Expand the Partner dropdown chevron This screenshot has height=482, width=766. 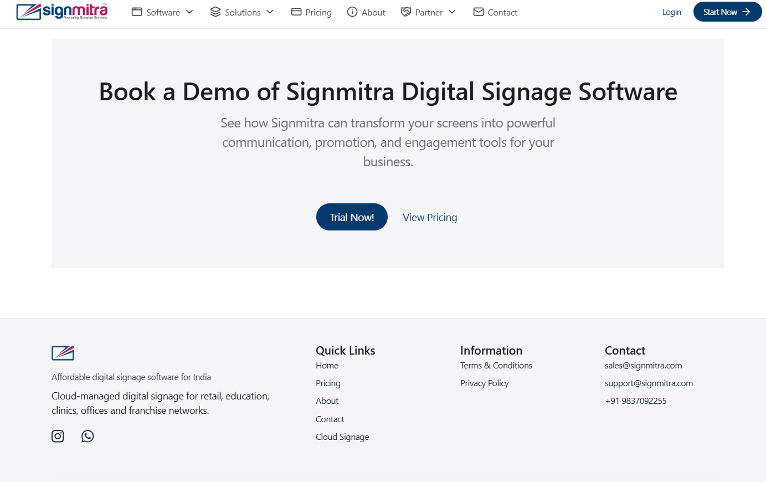point(452,12)
